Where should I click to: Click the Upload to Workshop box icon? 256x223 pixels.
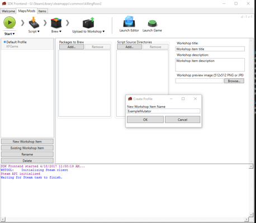(x=88, y=23)
